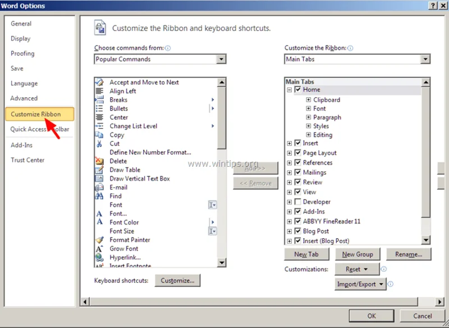Viewport: 449px width, 328px height.
Task: Click the New Tab button
Action: [x=306, y=254]
